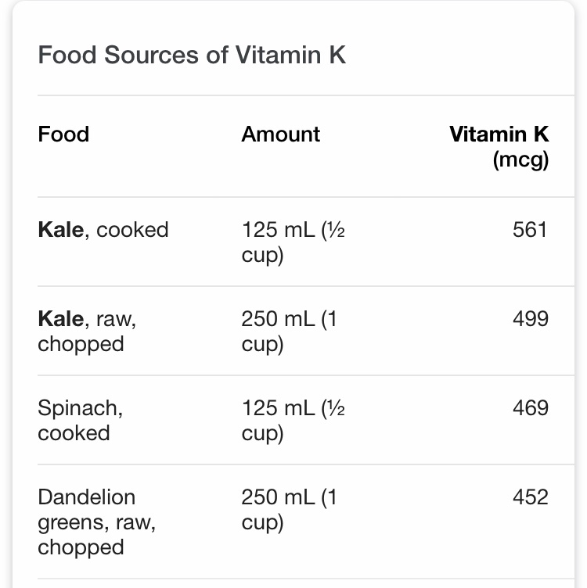Click the Vitamin K column header text
Viewport: 587px width, 588px height.
click(499, 134)
